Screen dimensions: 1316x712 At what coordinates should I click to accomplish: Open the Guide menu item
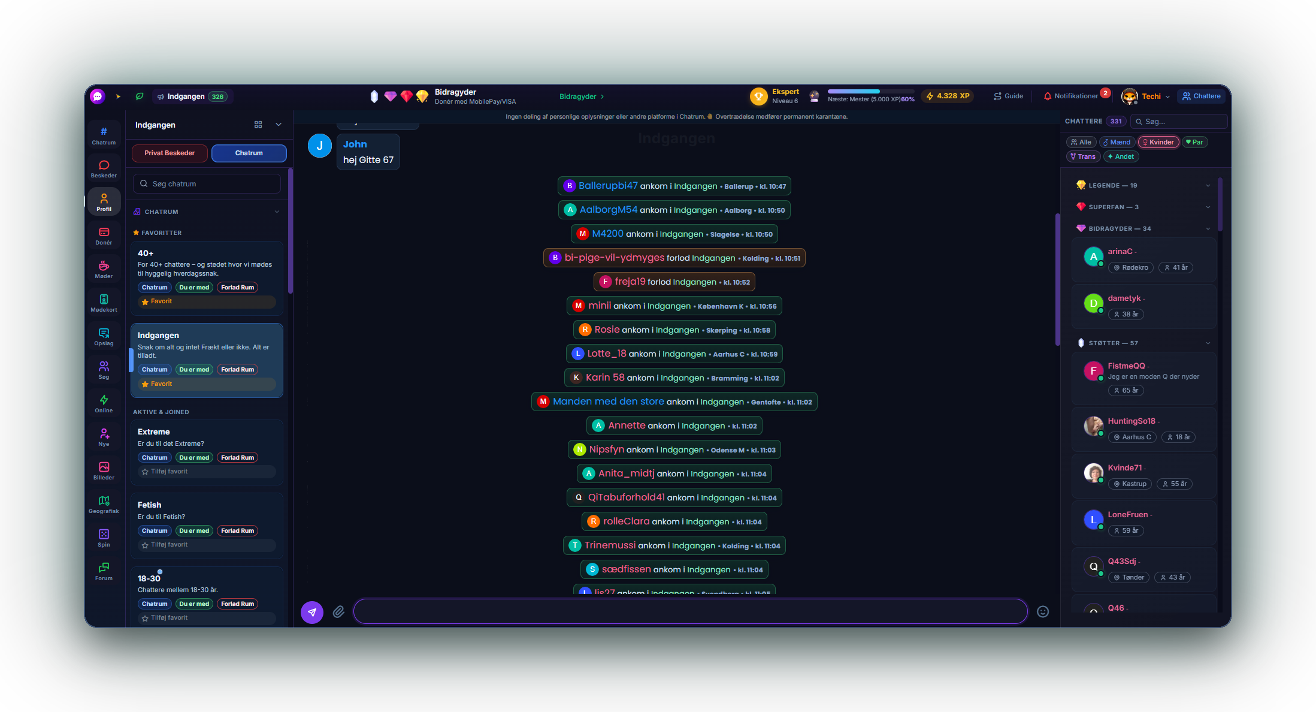click(1008, 96)
